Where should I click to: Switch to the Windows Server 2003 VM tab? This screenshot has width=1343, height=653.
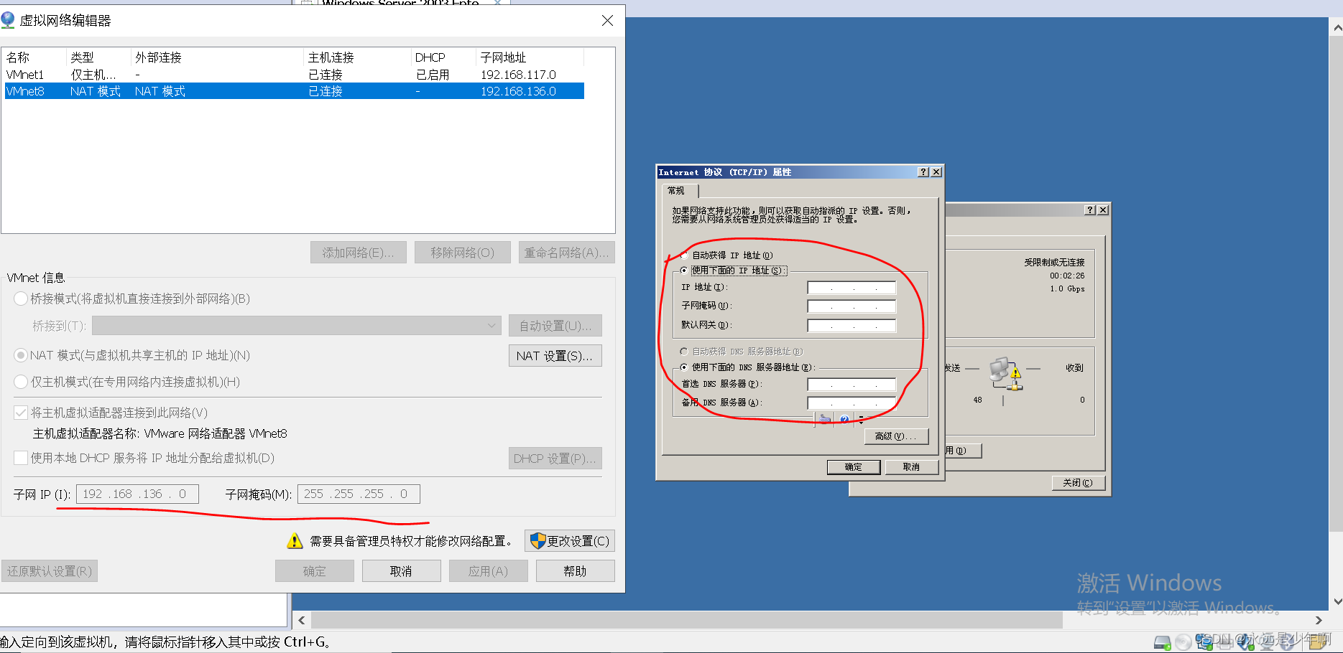pos(401,3)
